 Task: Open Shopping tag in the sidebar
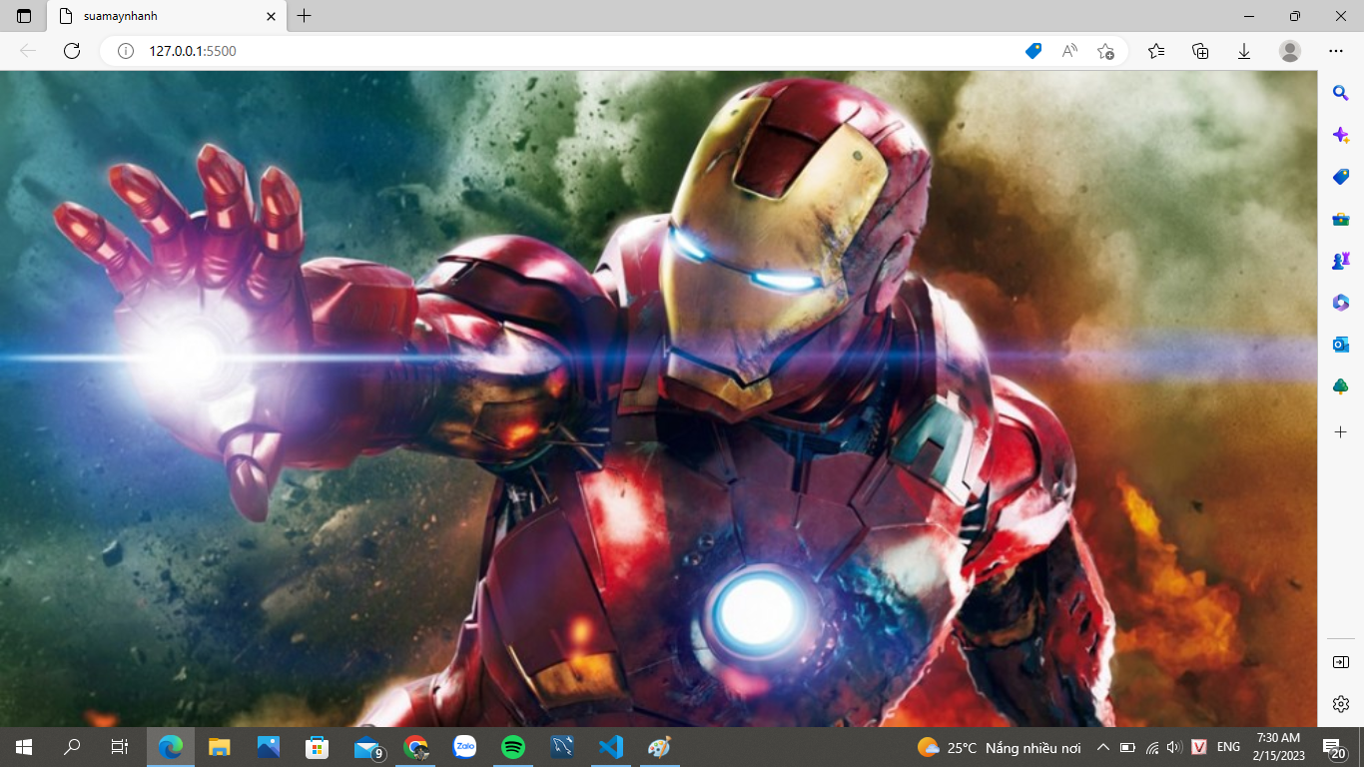point(1341,177)
